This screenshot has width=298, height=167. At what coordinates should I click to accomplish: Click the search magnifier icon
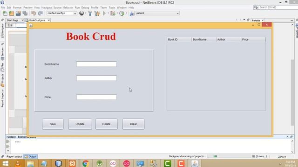point(256,7)
